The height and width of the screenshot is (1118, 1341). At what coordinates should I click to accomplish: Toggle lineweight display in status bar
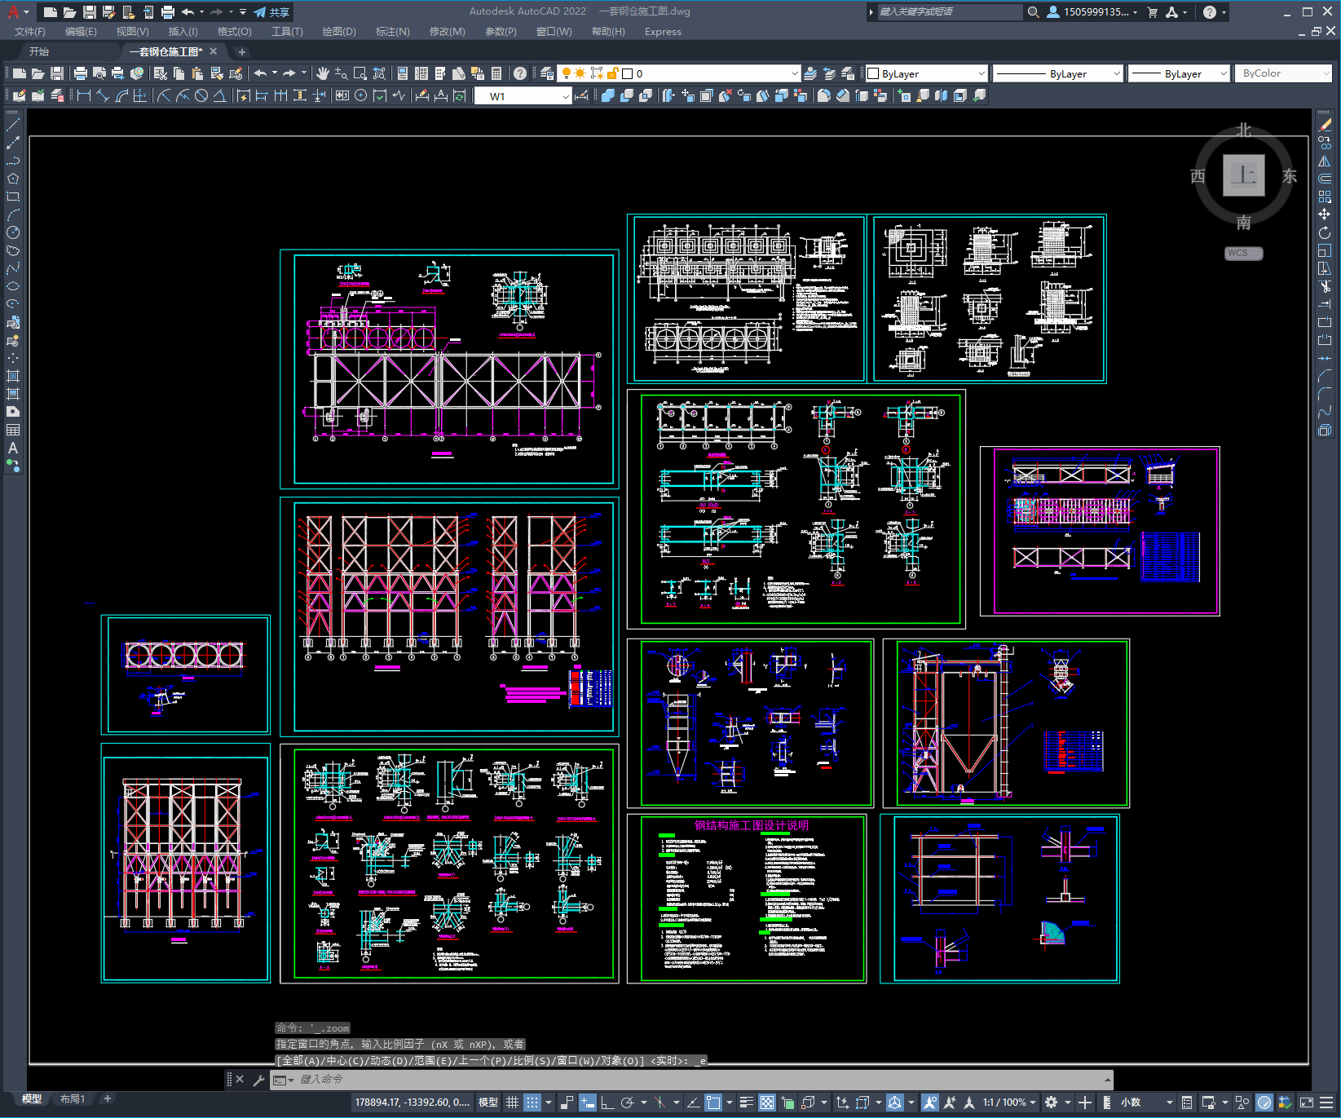tap(746, 1103)
